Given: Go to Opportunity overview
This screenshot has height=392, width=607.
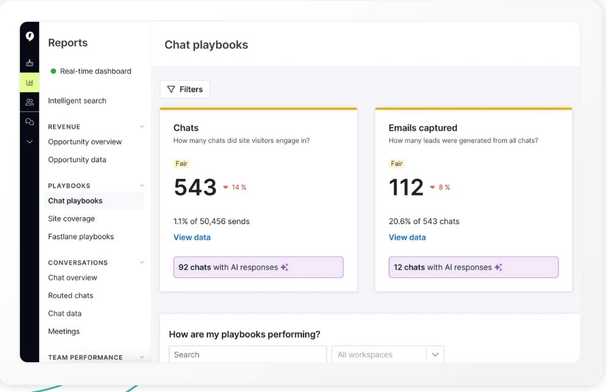Looking at the screenshot, I should coord(85,142).
